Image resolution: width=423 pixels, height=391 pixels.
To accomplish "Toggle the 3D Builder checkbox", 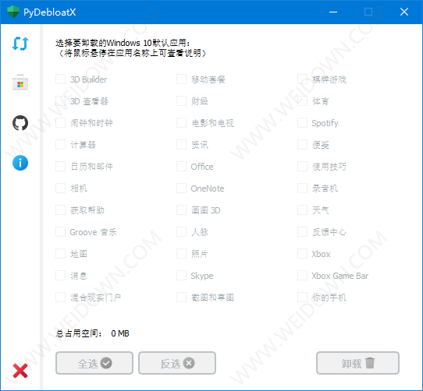I will point(60,79).
